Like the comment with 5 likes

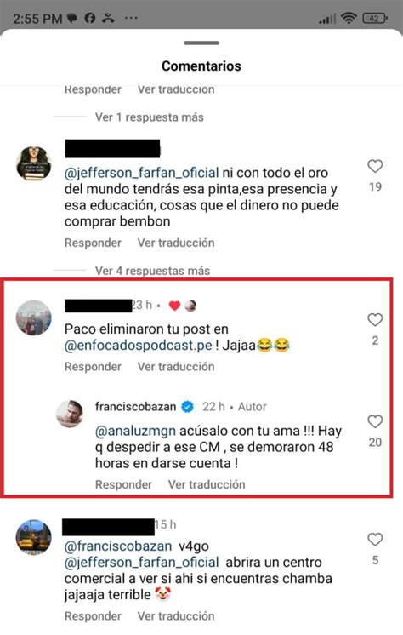[375, 540]
